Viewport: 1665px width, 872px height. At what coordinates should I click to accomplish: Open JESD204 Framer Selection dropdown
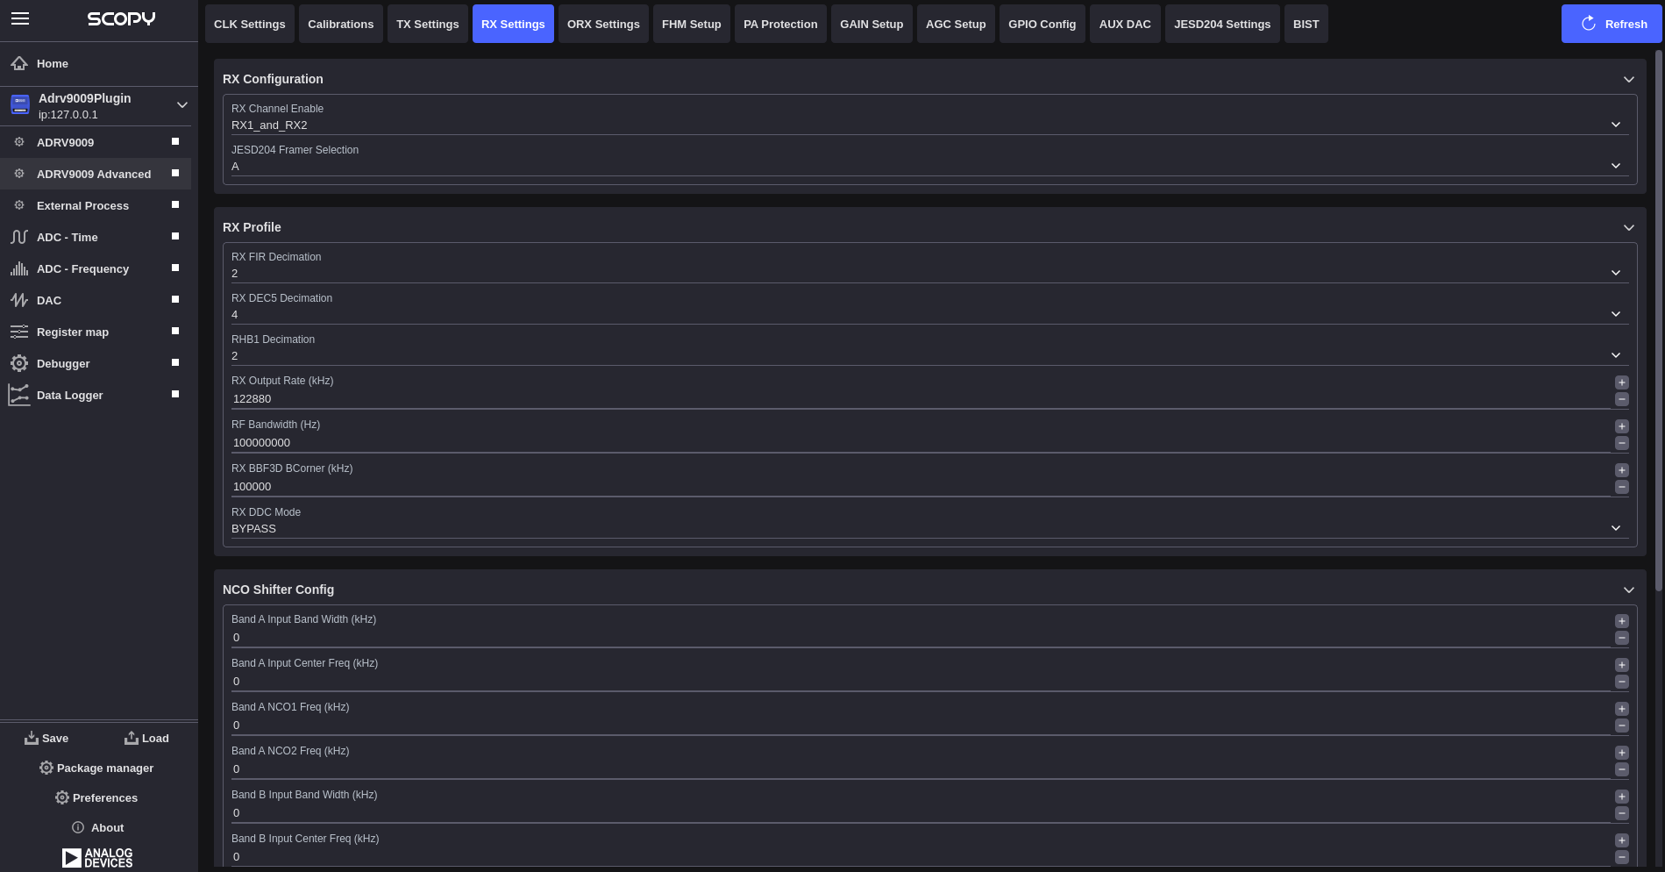929,166
